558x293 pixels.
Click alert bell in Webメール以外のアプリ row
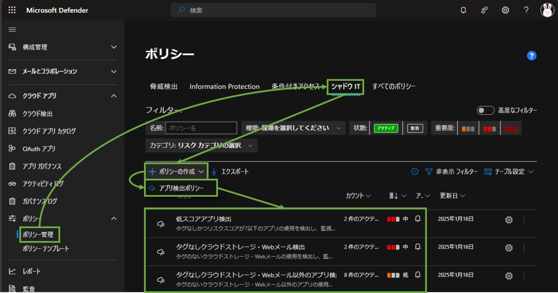[418, 274]
